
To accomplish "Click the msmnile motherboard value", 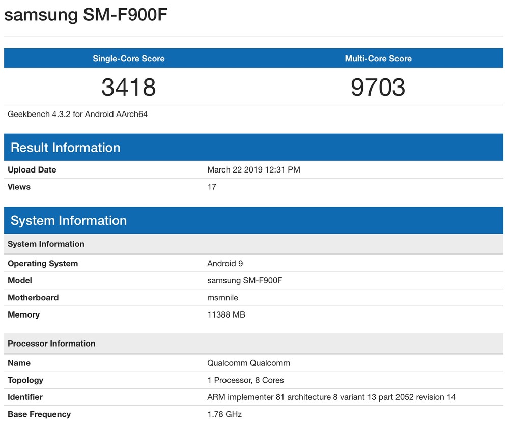I will (222, 298).
